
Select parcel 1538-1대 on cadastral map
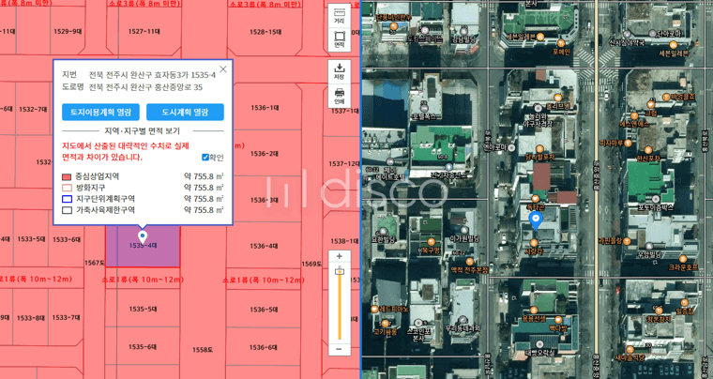[344, 241]
